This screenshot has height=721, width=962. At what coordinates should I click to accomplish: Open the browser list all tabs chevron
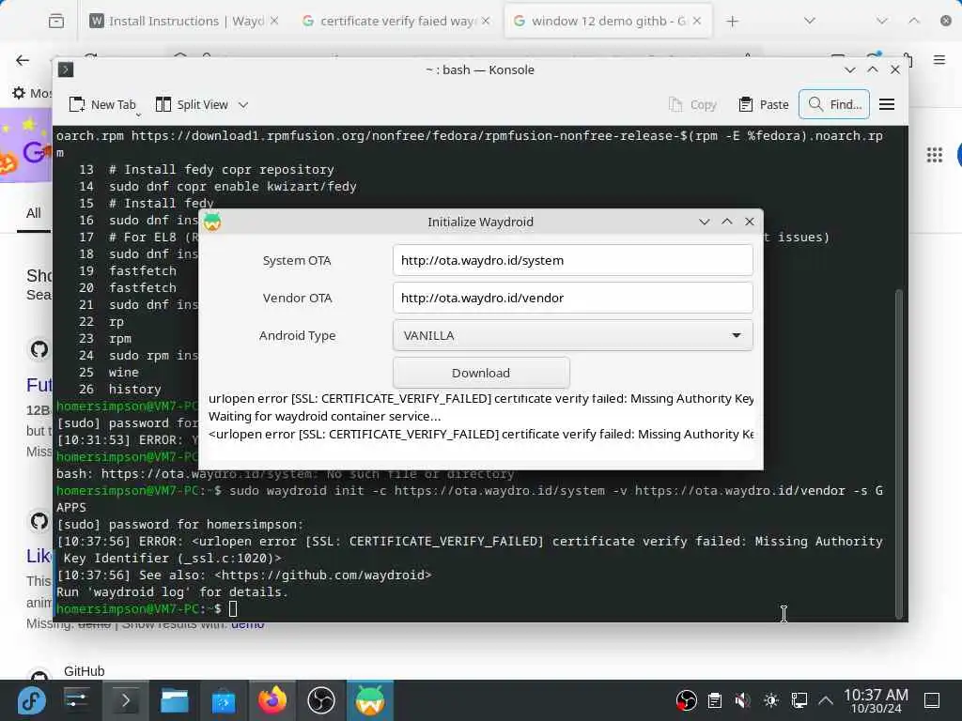pyautogui.click(x=810, y=21)
